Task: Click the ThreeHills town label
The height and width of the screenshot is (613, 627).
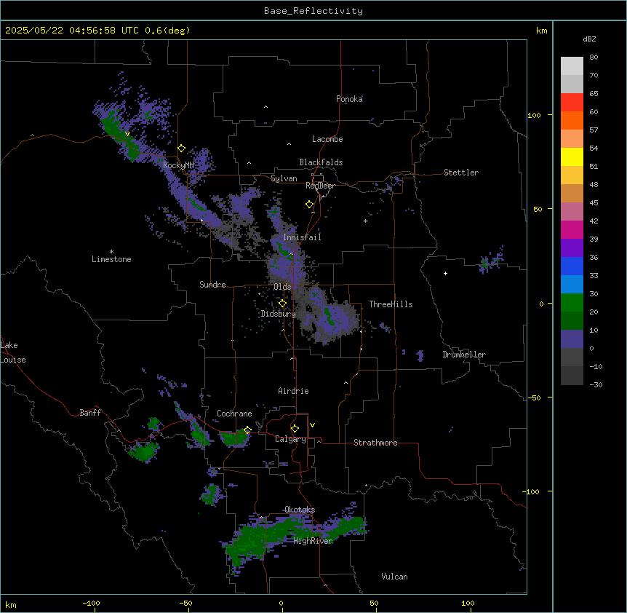Action: (x=391, y=304)
